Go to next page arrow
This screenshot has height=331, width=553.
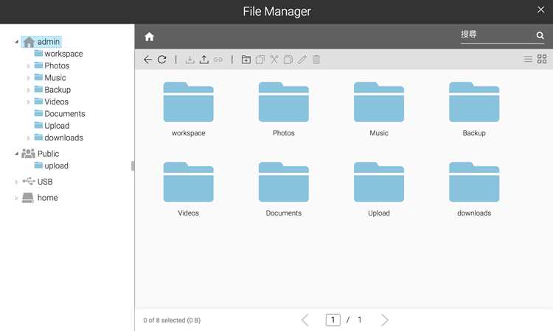coord(385,320)
